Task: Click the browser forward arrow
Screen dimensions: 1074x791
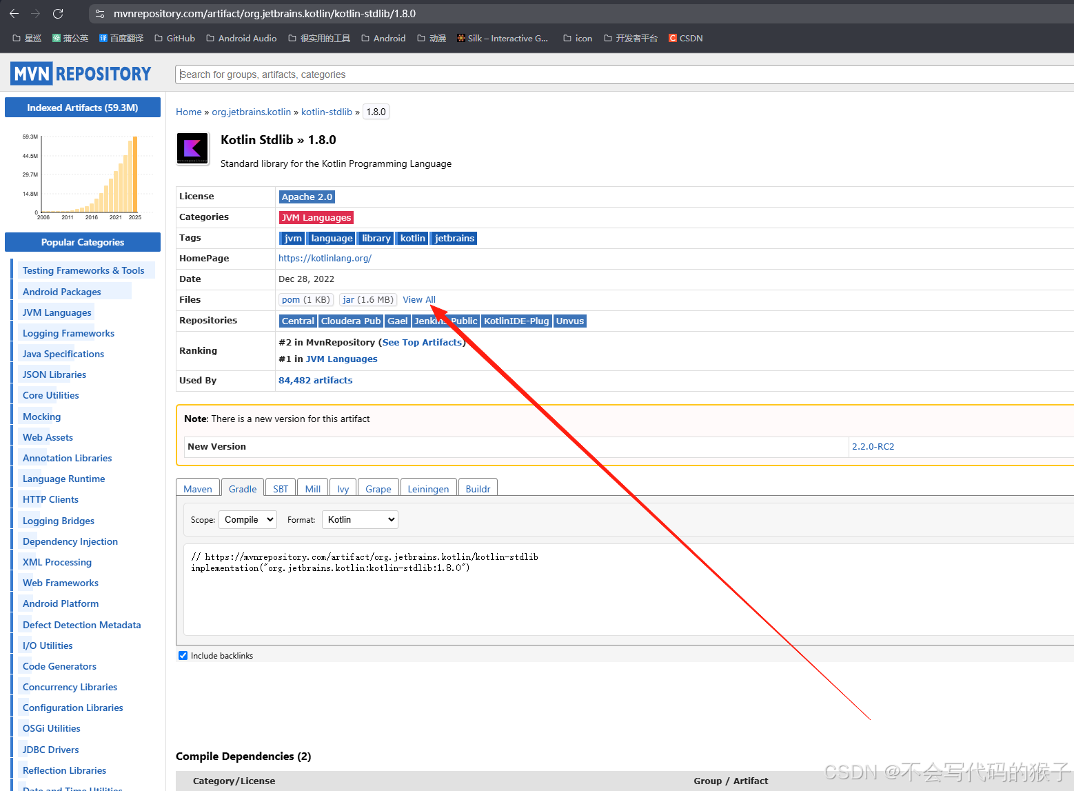Action: pos(36,14)
